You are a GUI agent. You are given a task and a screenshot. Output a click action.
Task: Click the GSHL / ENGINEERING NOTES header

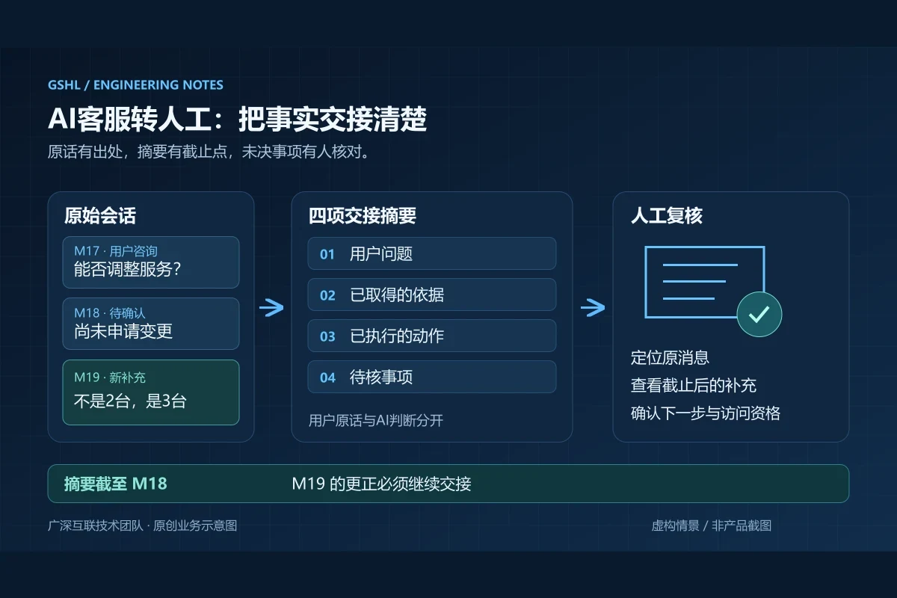[x=135, y=85]
